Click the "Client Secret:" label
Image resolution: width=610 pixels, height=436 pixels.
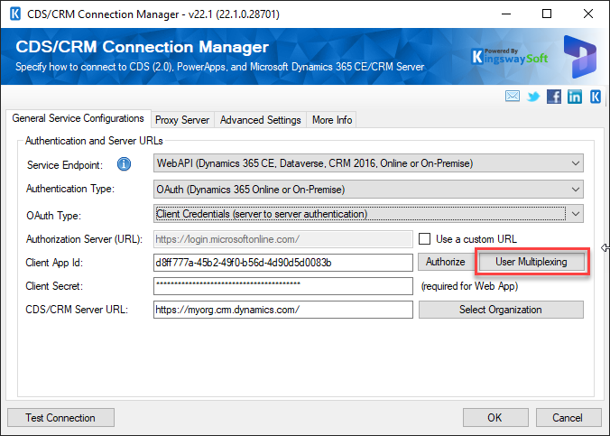(54, 286)
